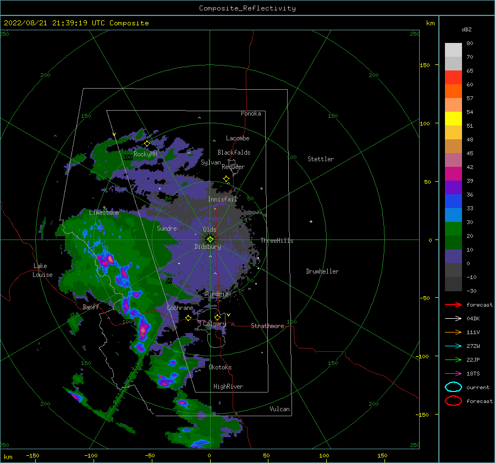Select the HighRiver label

[228, 386]
